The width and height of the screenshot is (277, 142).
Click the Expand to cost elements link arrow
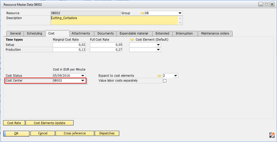159,76
